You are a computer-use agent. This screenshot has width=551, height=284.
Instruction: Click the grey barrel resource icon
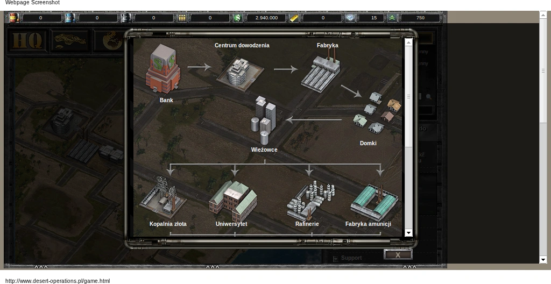[126, 18]
